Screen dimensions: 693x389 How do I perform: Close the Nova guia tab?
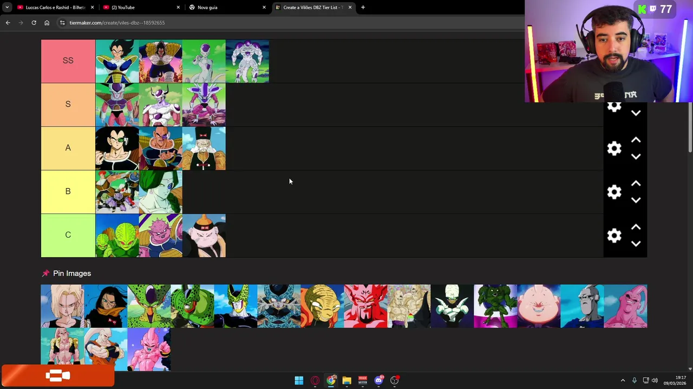(264, 8)
